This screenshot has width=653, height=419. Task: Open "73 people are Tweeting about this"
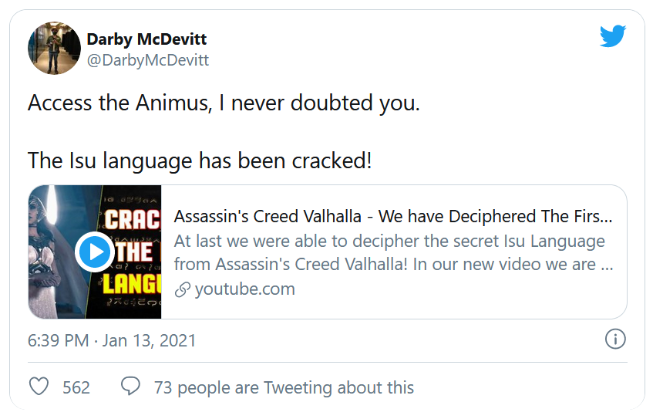click(x=284, y=387)
